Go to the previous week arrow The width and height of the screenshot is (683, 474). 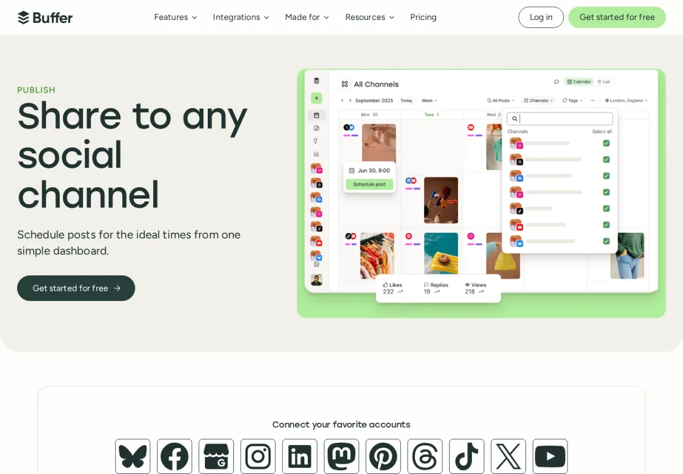(341, 100)
